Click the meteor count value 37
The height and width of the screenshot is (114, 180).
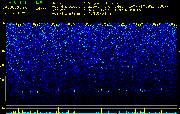pos(41,13)
